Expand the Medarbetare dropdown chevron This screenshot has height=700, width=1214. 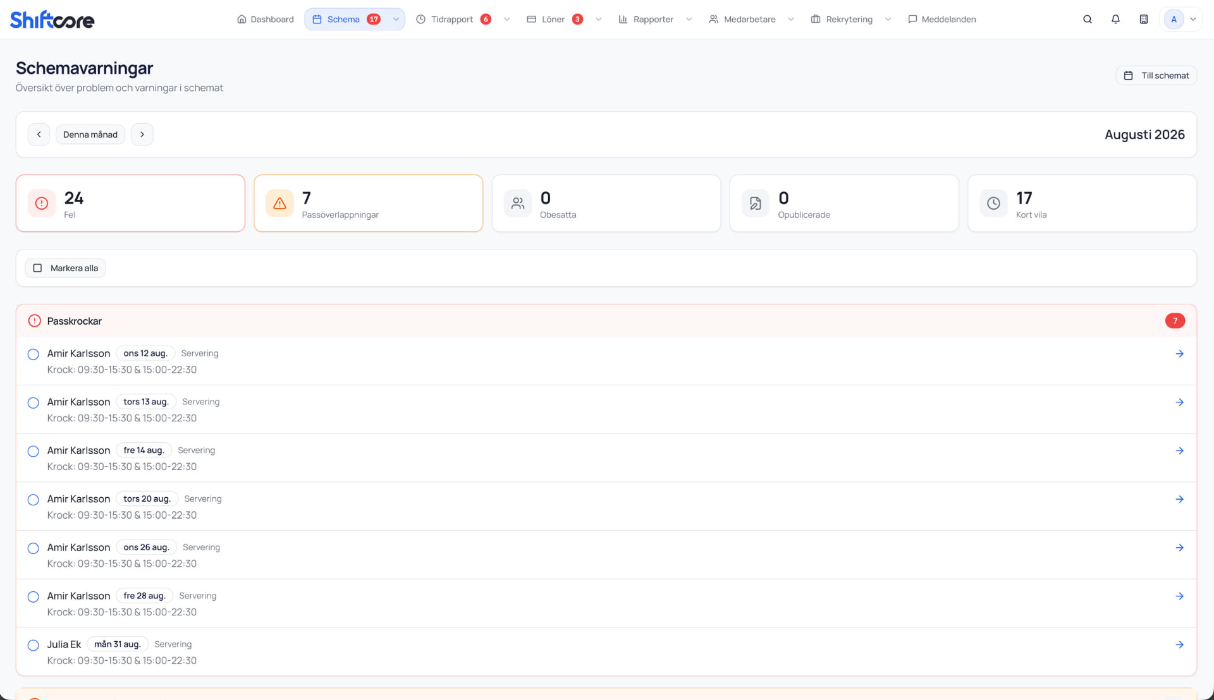tap(790, 20)
